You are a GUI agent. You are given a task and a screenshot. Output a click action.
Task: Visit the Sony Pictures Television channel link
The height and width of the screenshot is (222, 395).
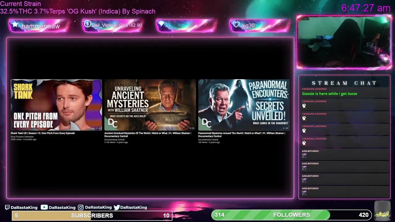coord(22,137)
